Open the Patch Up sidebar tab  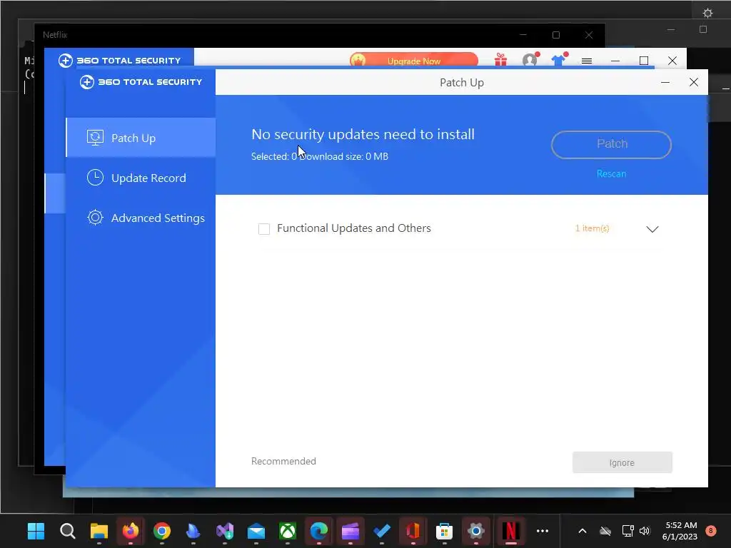coord(141,138)
